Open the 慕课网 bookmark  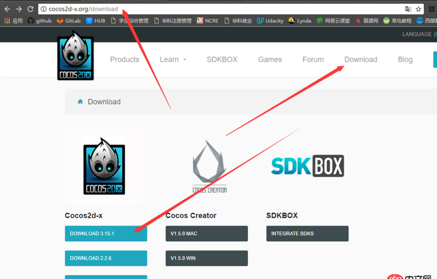click(367, 21)
